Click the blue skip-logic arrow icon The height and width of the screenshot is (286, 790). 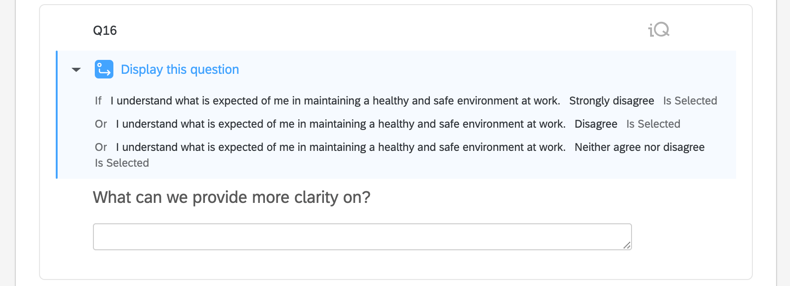click(x=103, y=69)
